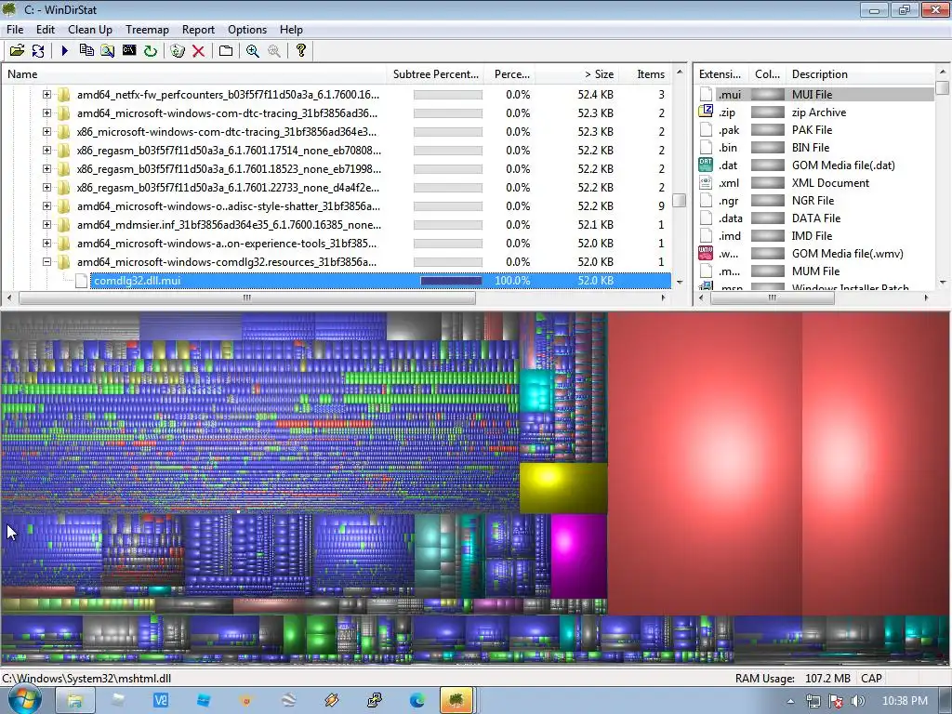Click directory list horizontal scrollbar thumb
This screenshot has width=952, height=714.
tap(247, 297)
